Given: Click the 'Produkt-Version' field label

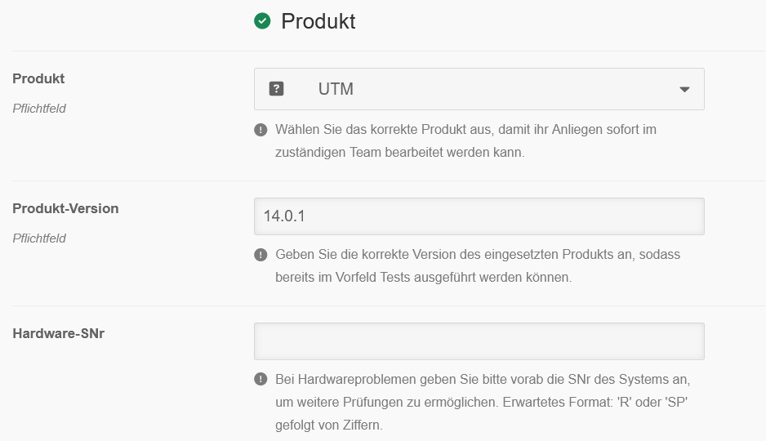Looking at the screenshot, I should [x=65, y=209].
